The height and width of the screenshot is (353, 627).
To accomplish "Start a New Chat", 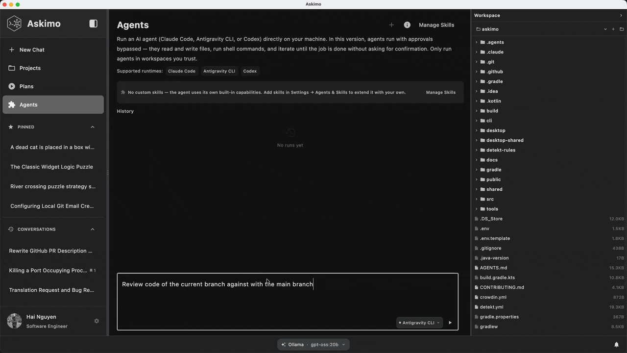I will (53, 50).
